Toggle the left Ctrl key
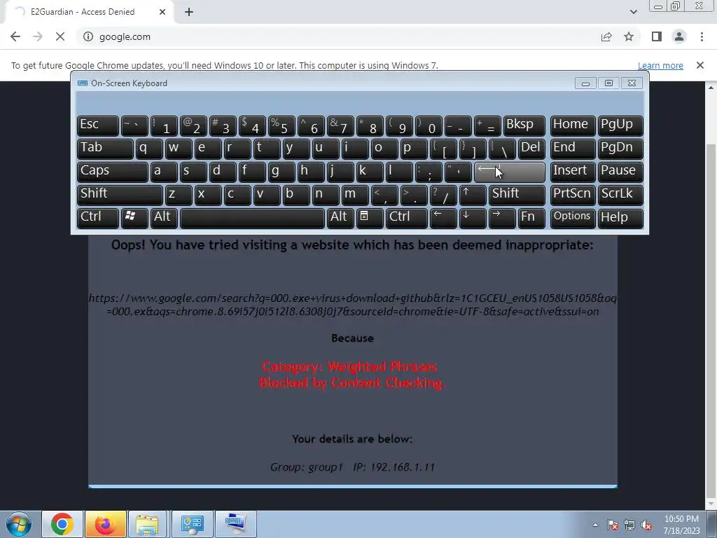717x538 pixels. point(98,218)
